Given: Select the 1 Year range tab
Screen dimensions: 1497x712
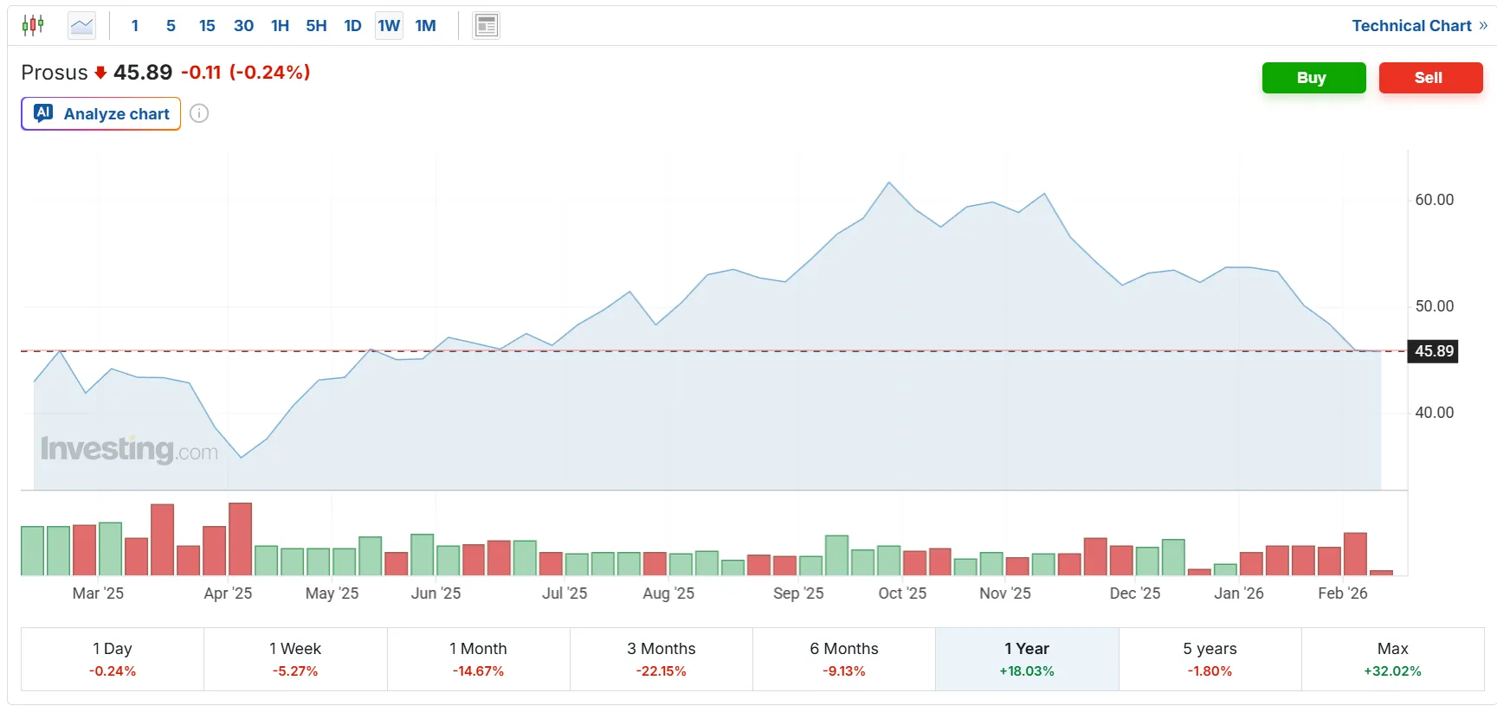Looking at the screenshot, I should [x=1027, y=658].
